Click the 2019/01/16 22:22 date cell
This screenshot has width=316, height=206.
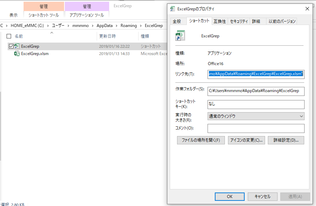pos(114,46)
